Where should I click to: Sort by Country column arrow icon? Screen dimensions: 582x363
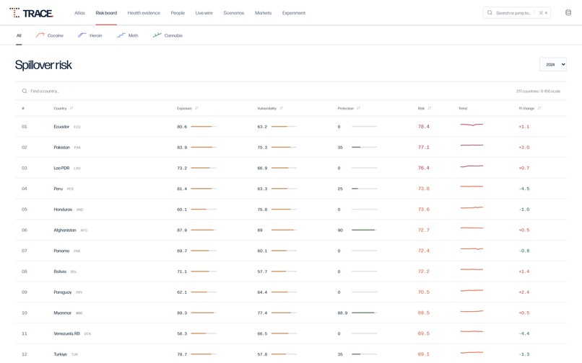pyautogui.click(x=71, y=108)
